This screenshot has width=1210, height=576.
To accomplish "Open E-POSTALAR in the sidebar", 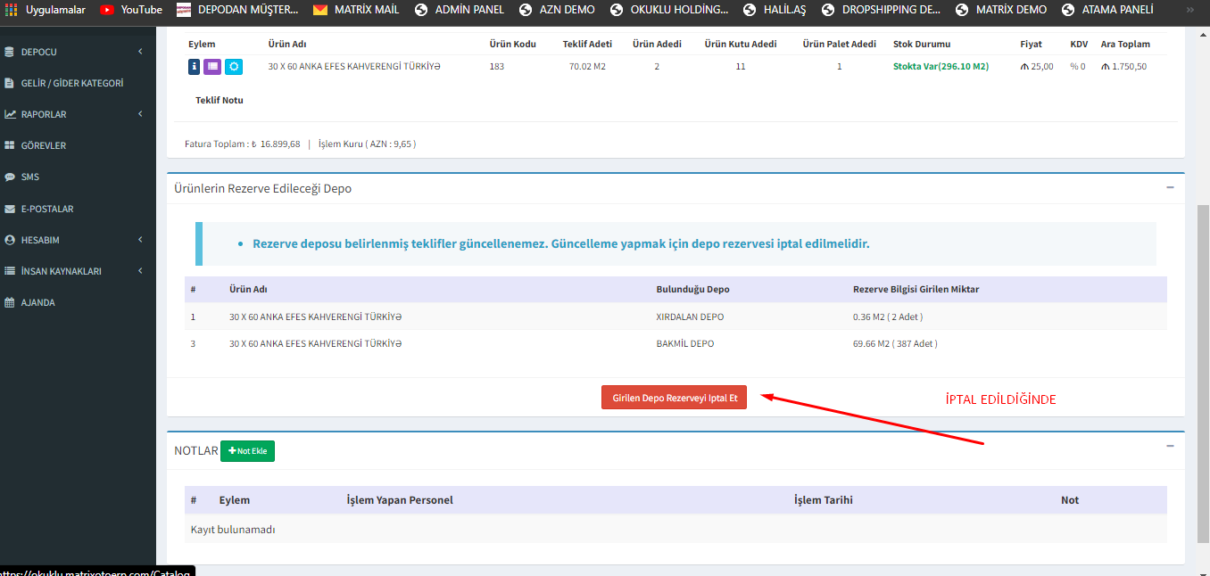I will (46, 209).
